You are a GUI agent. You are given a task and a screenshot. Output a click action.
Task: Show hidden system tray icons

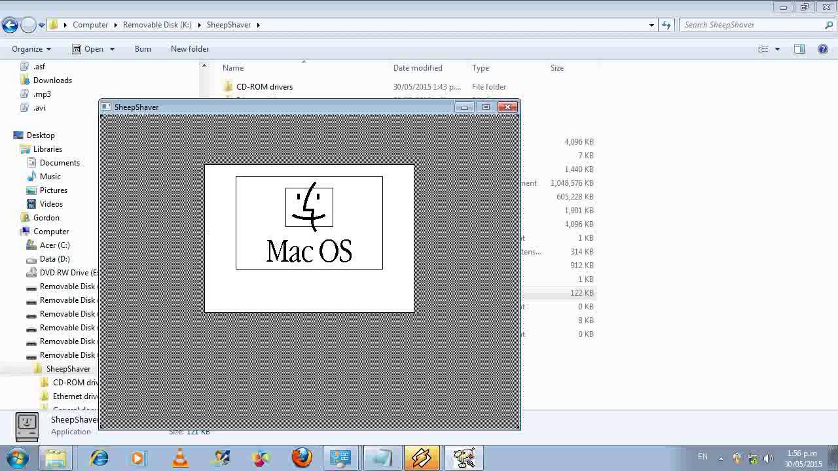coord(721,459)
